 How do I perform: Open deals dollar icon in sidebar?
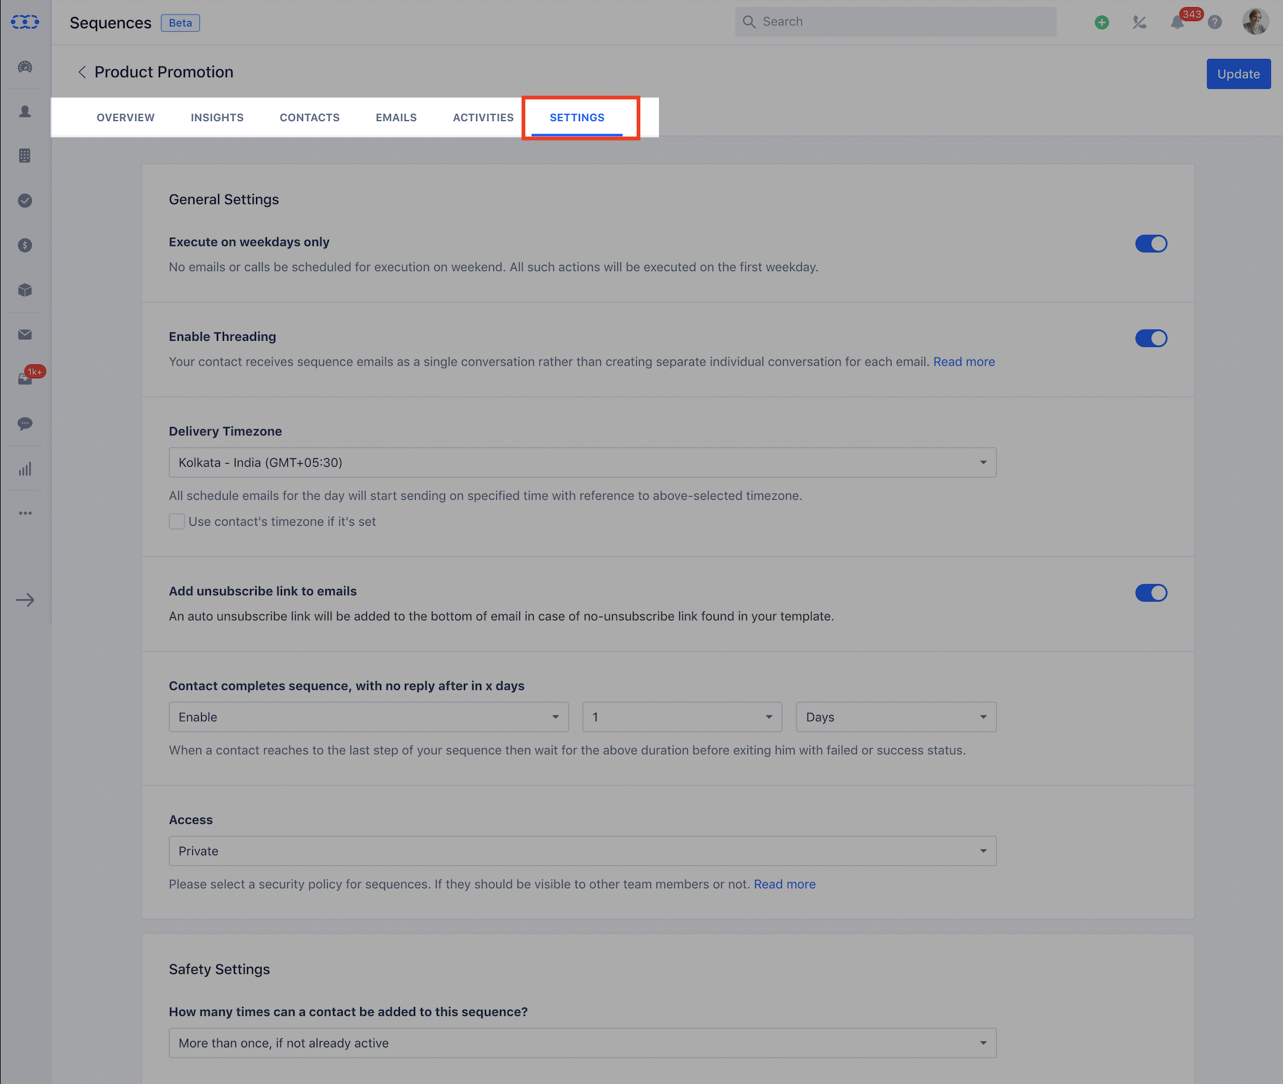click(25, 245)
